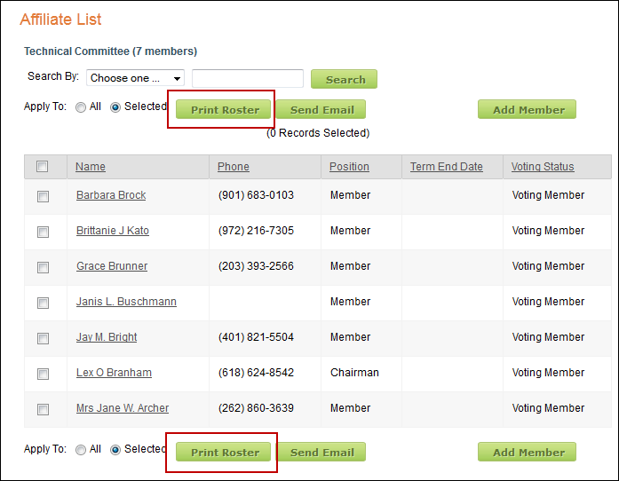Sort the table by Name column header
619x481 pixels.
coord(91,167)
